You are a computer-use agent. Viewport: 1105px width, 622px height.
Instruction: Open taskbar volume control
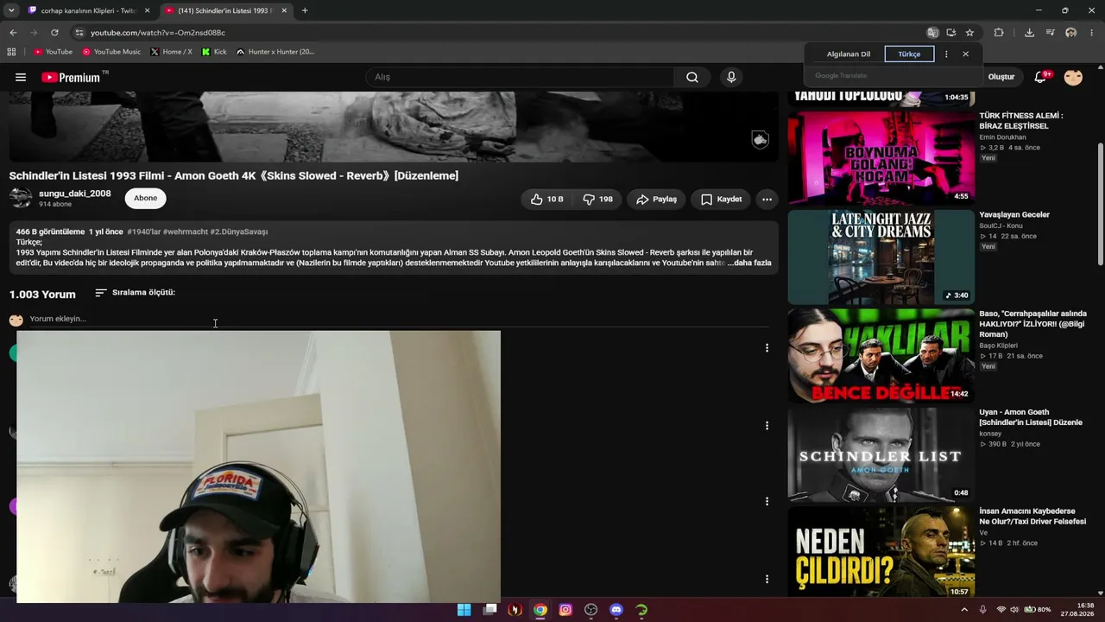tap(1014, 610)
